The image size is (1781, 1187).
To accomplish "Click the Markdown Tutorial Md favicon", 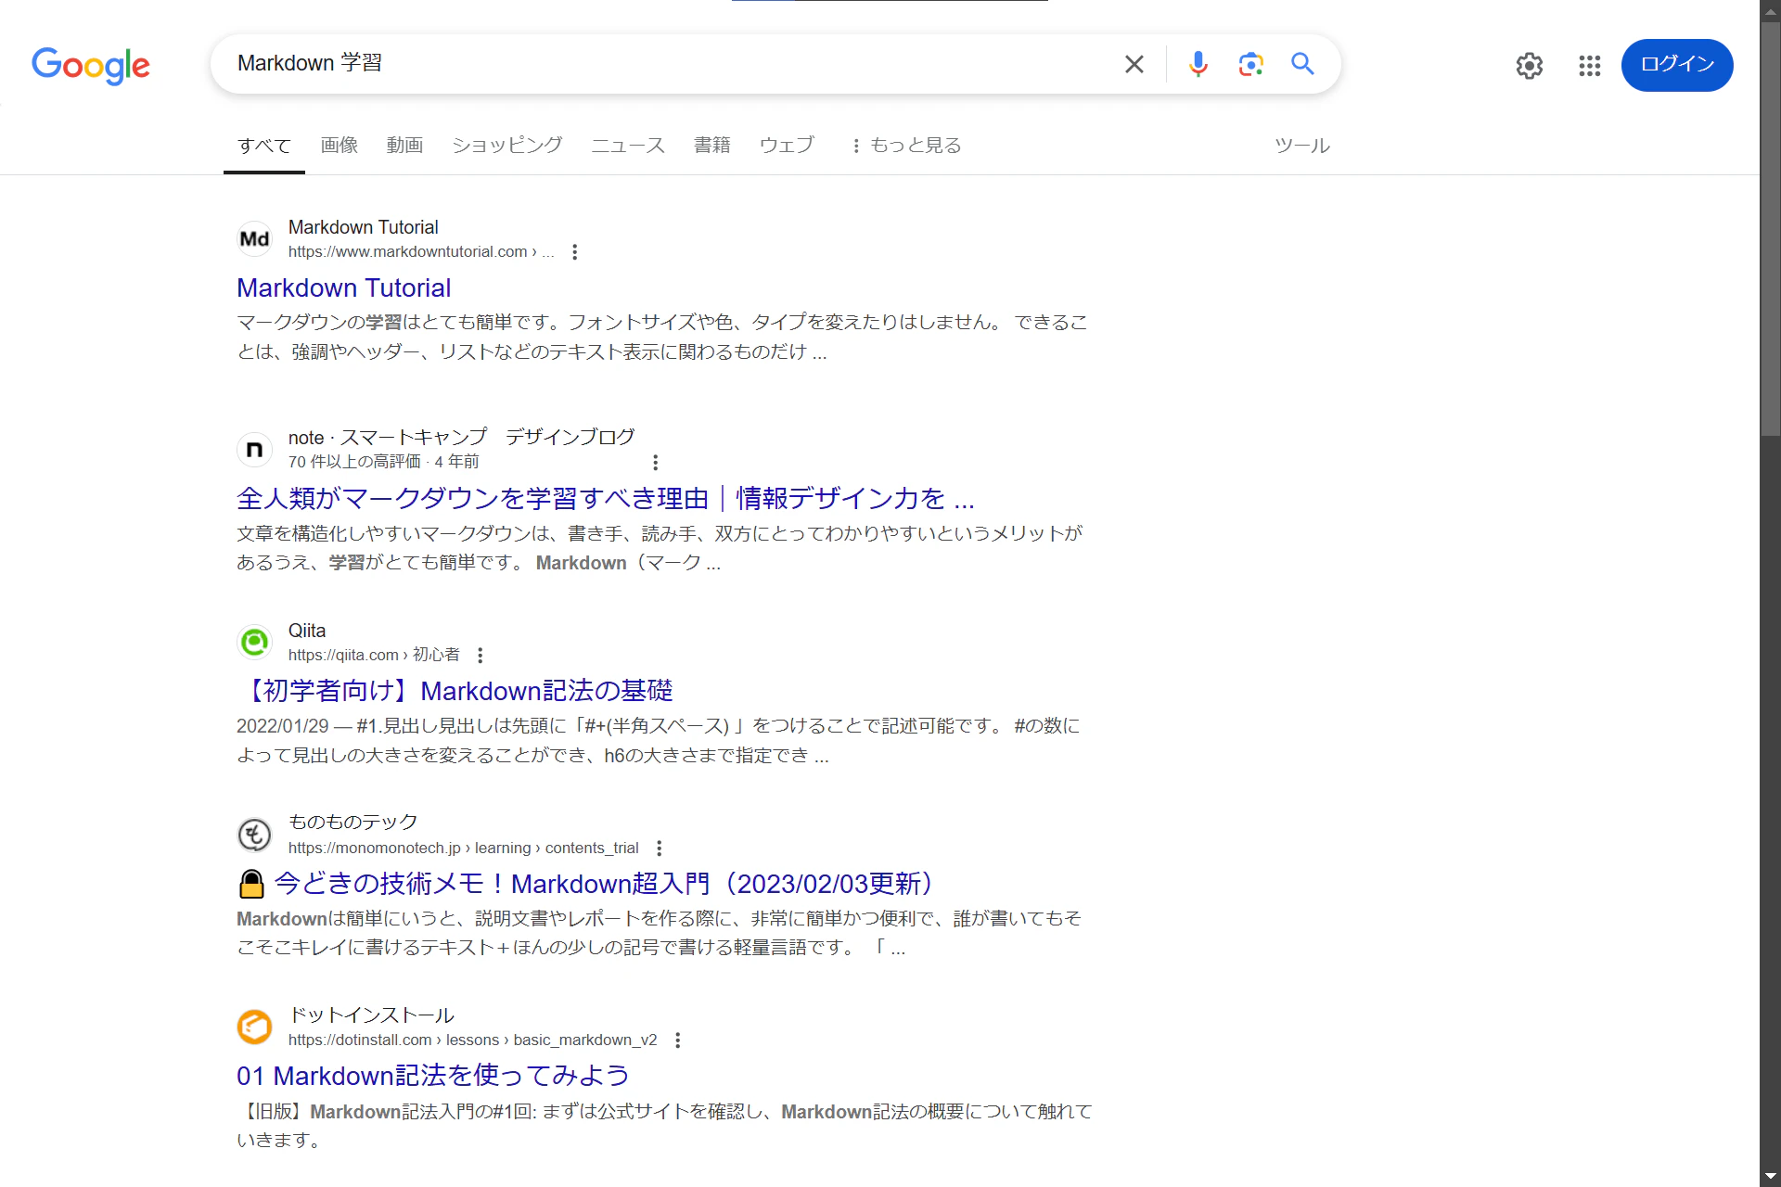I will [x=254, y=237].
